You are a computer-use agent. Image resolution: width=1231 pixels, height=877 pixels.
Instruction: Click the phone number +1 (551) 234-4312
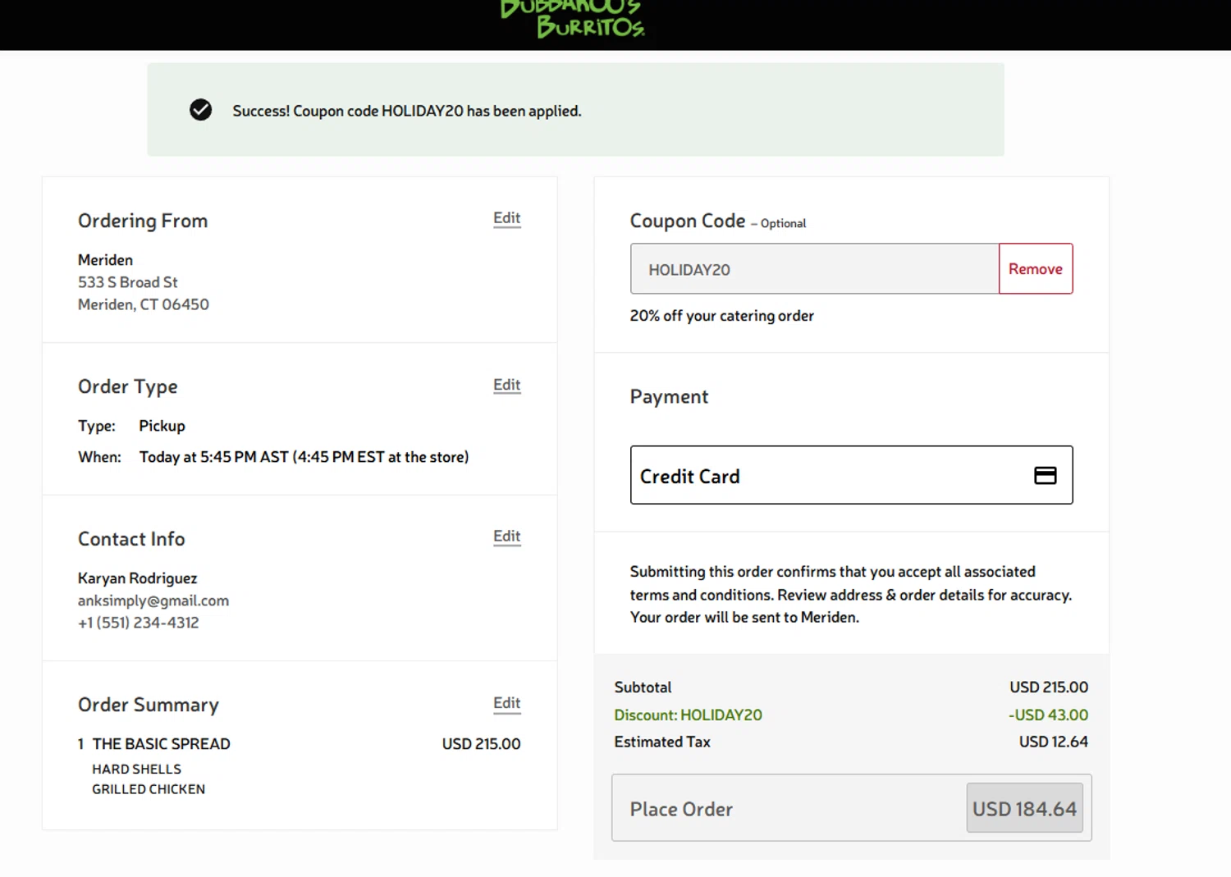coord(138,623)
